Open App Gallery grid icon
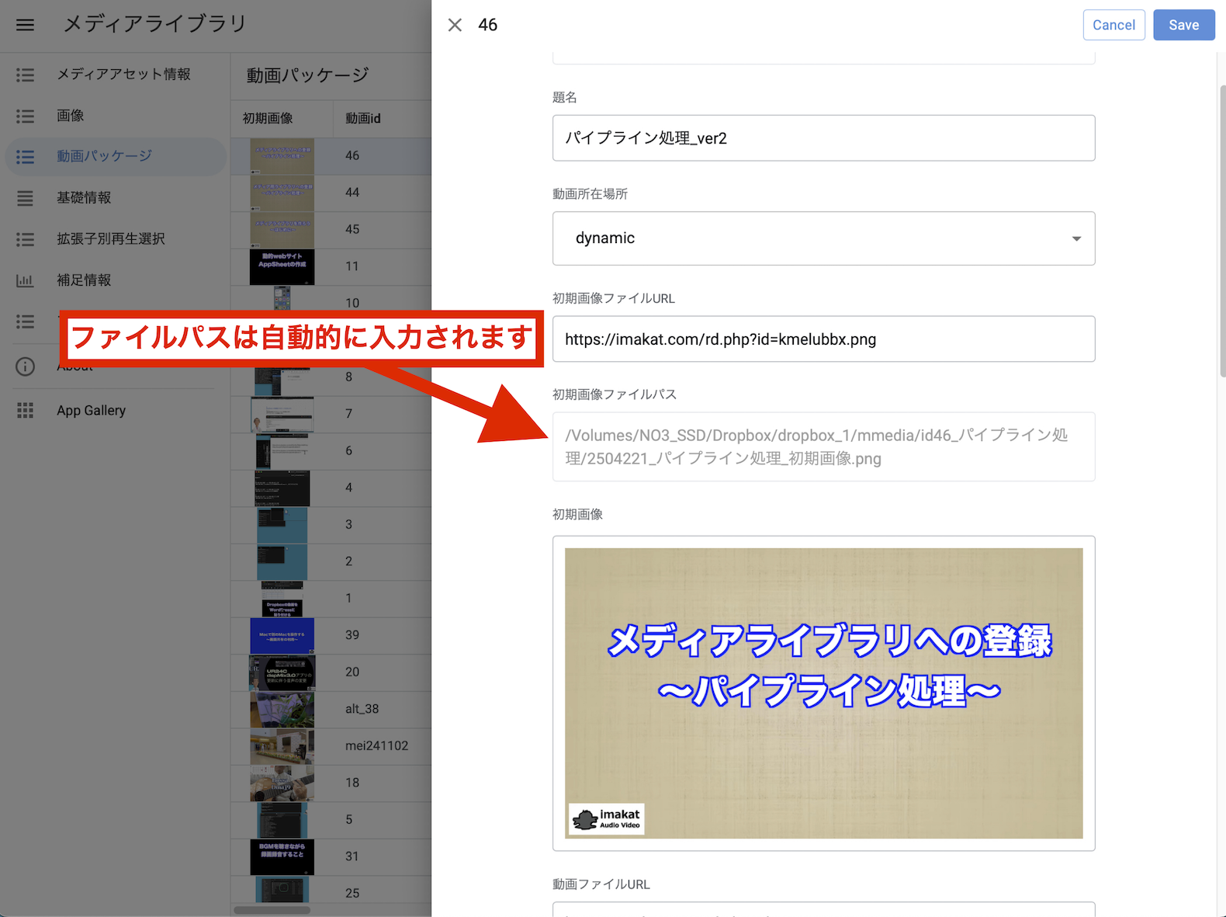This screenshot has width=1226, height=917. (25, 411)
